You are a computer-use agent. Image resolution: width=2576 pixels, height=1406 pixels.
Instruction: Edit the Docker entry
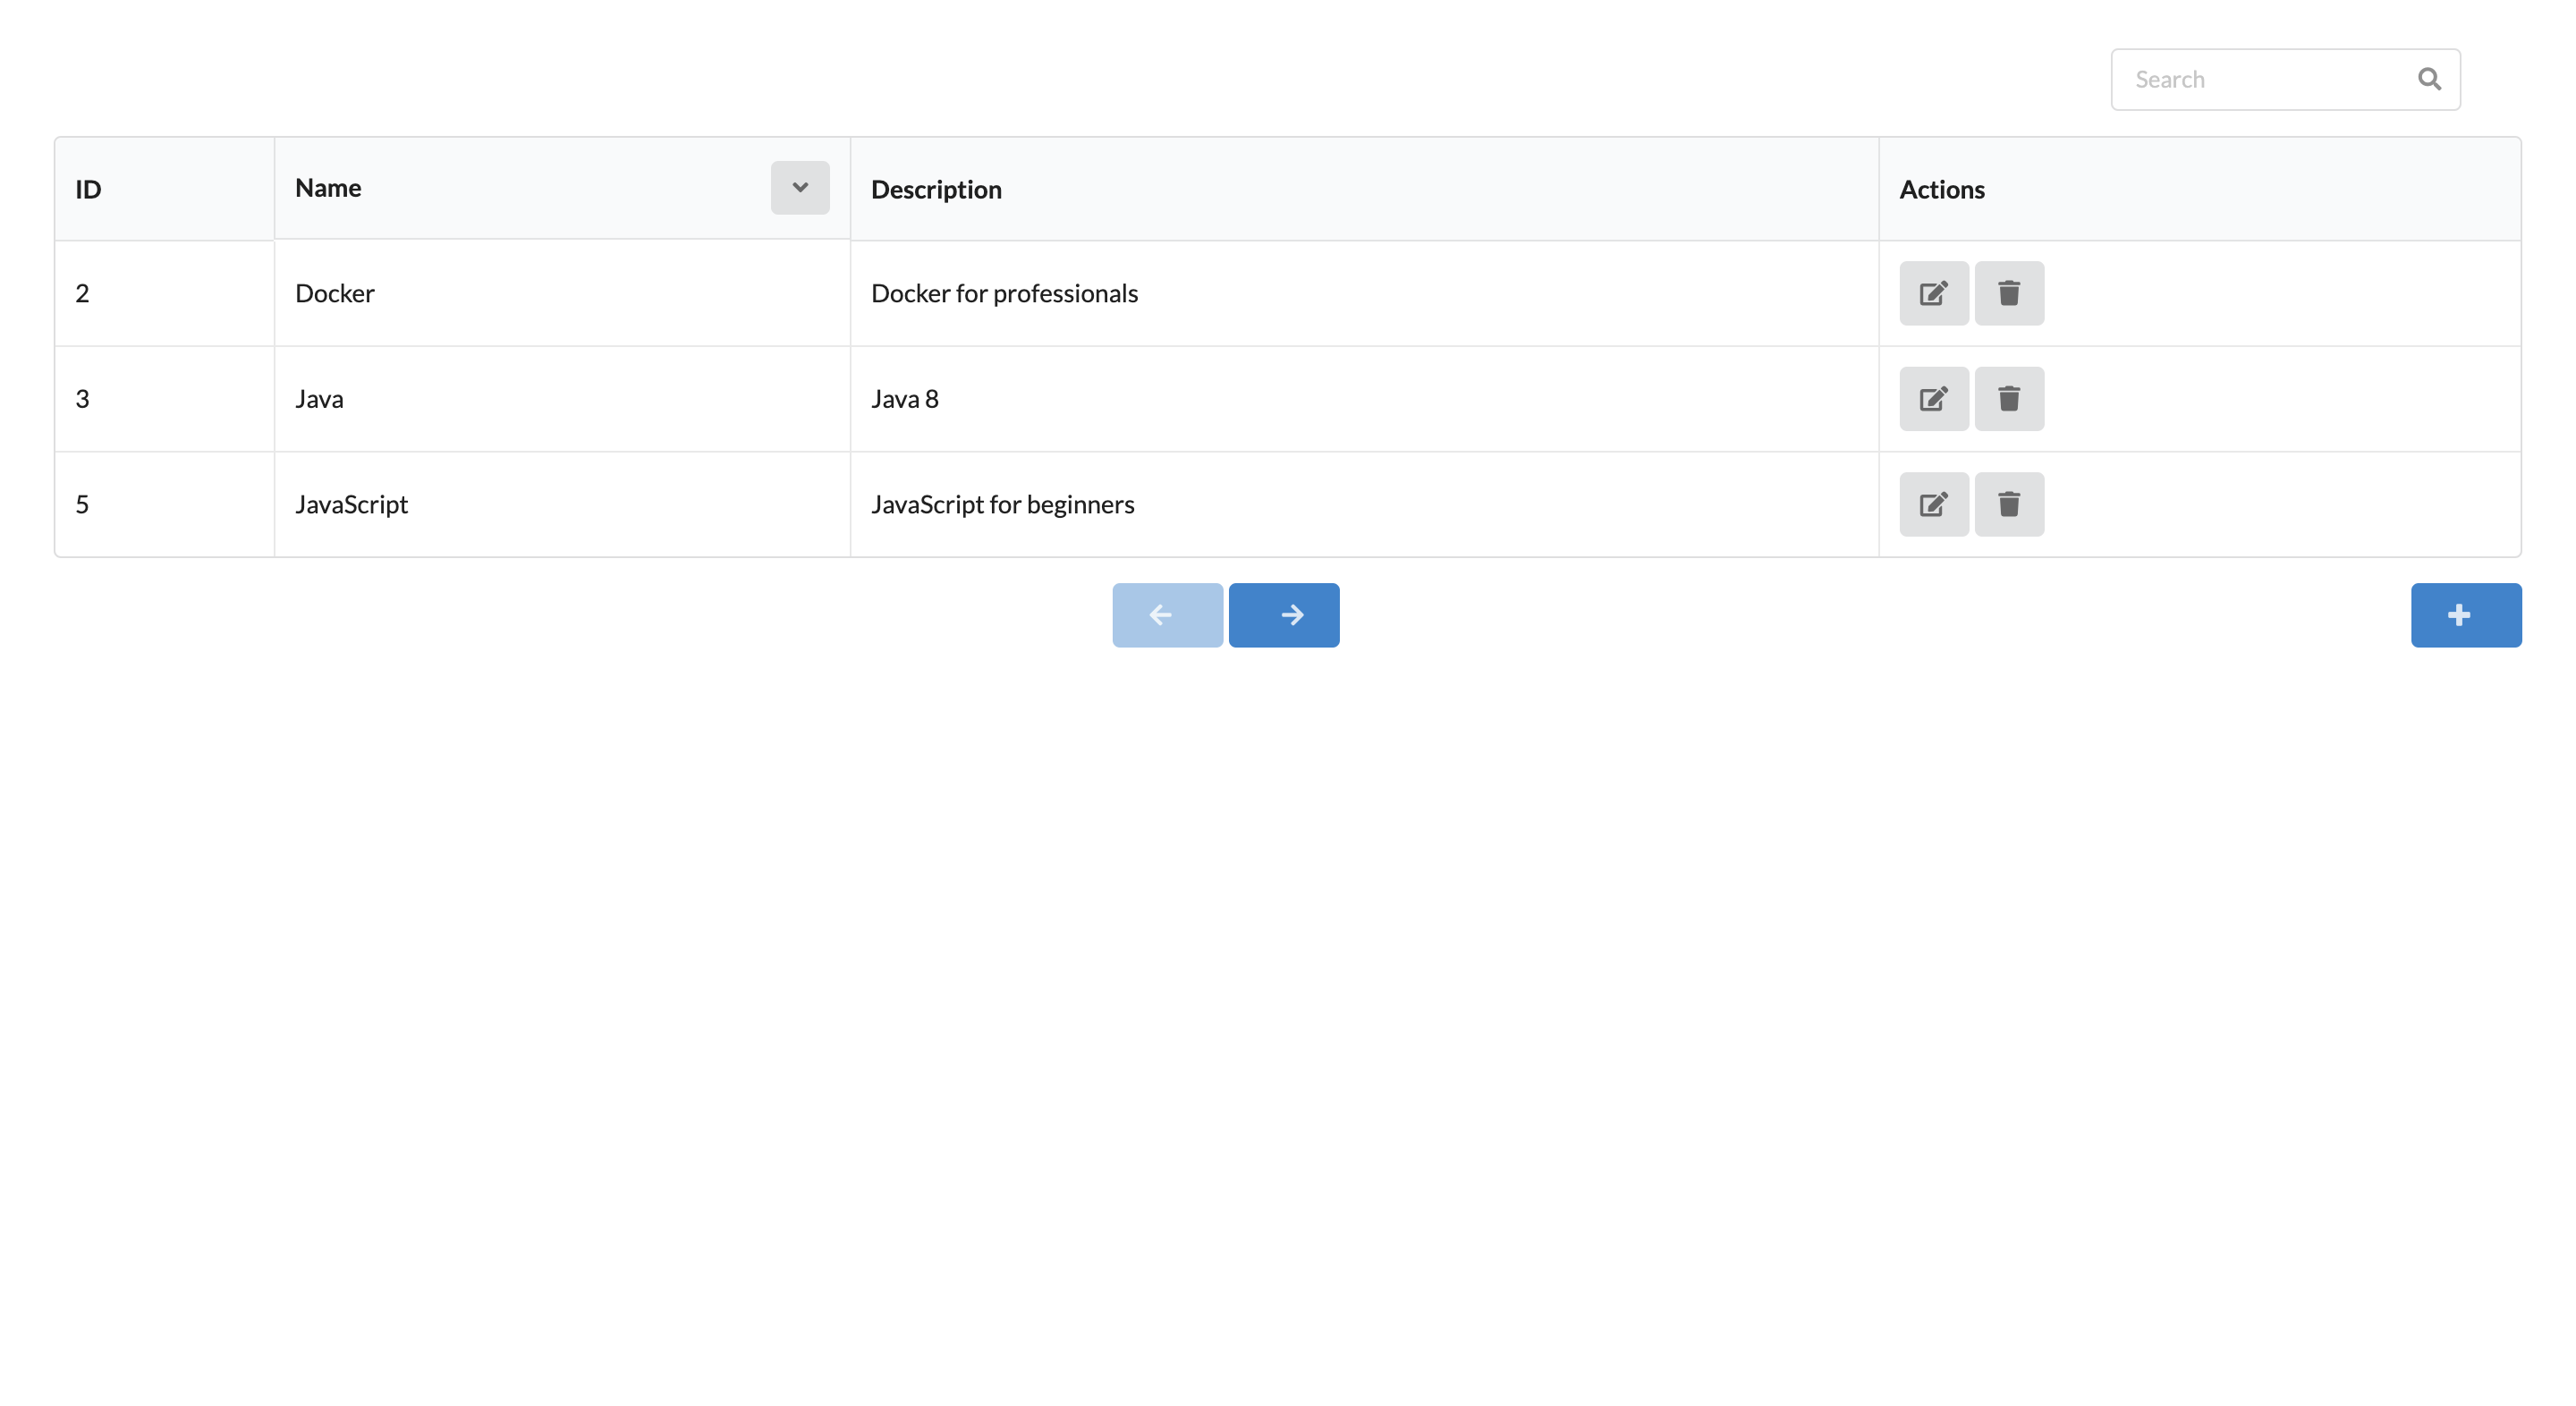1933,293
